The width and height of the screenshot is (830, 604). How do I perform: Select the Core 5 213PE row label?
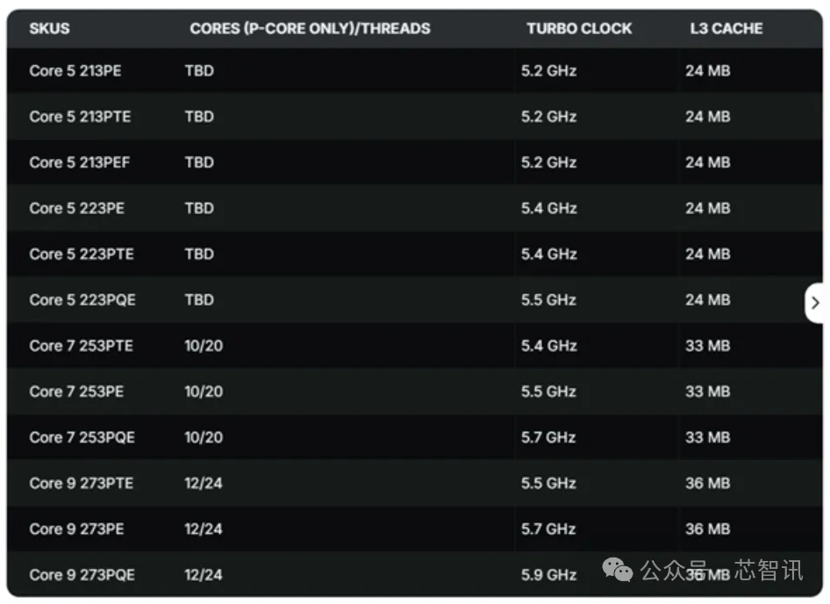[75, 70]
